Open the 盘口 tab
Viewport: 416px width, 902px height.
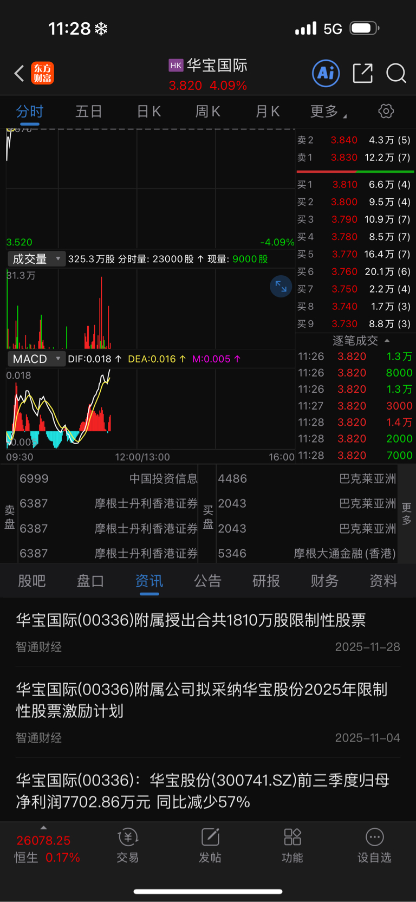coord(90,581)
